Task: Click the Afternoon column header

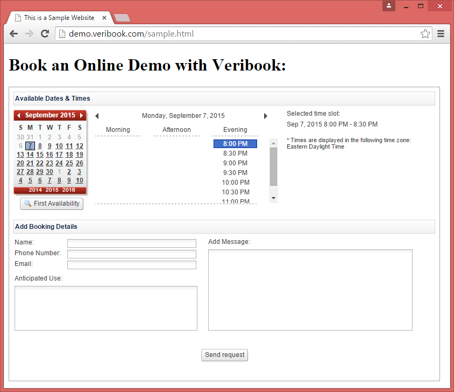Action: 176,130
